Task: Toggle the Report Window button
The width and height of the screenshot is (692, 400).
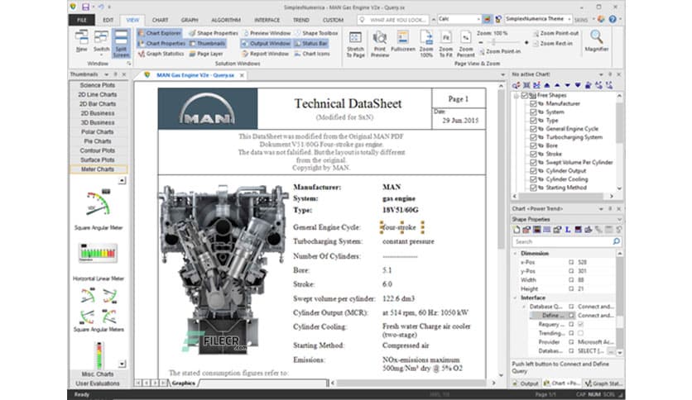Action: point(265,54)
